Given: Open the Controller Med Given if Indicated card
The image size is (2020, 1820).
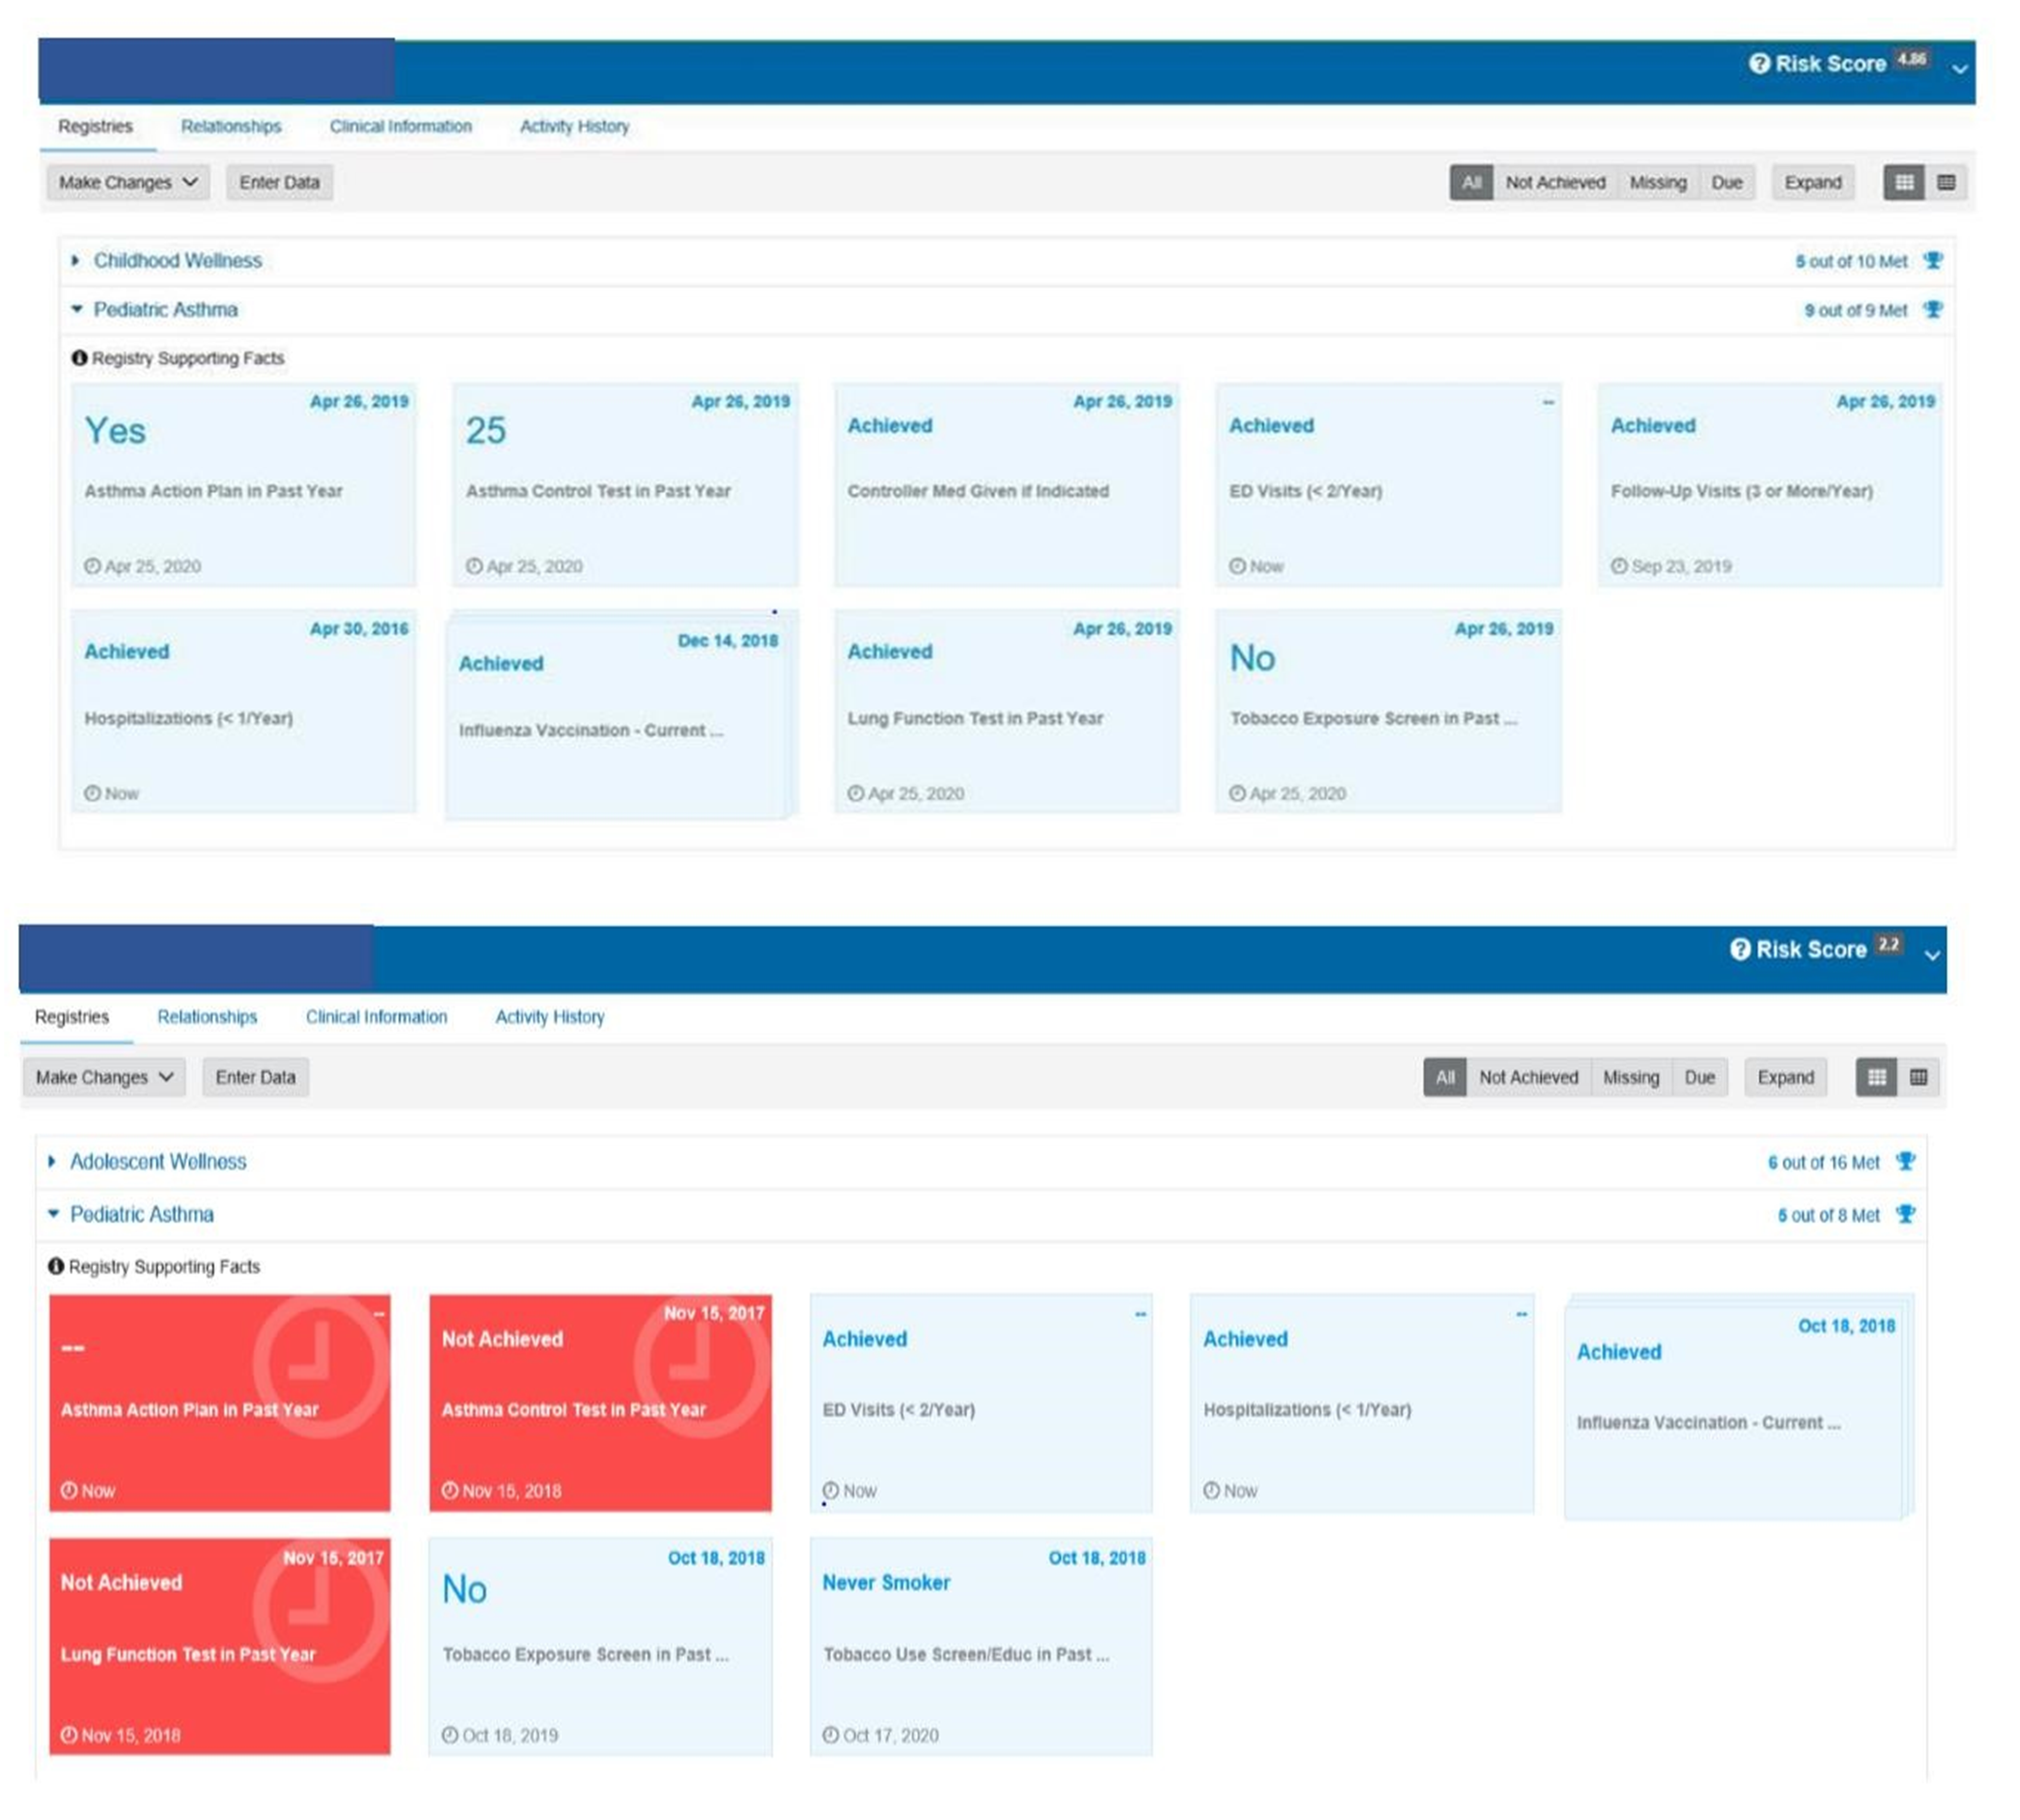Looking at the screenshot, I should click(x=1007, y=485).
